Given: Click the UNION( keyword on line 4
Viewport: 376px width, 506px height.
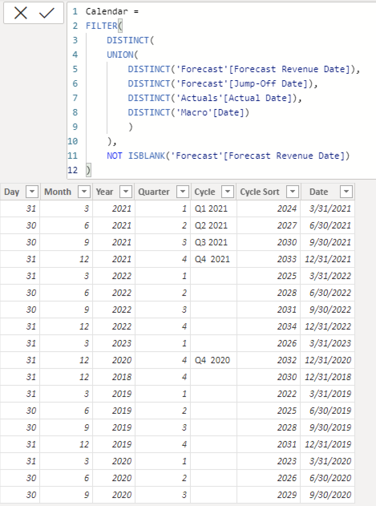Looking at the screenshot, I should pyautogui.click(x=122, y=55).
